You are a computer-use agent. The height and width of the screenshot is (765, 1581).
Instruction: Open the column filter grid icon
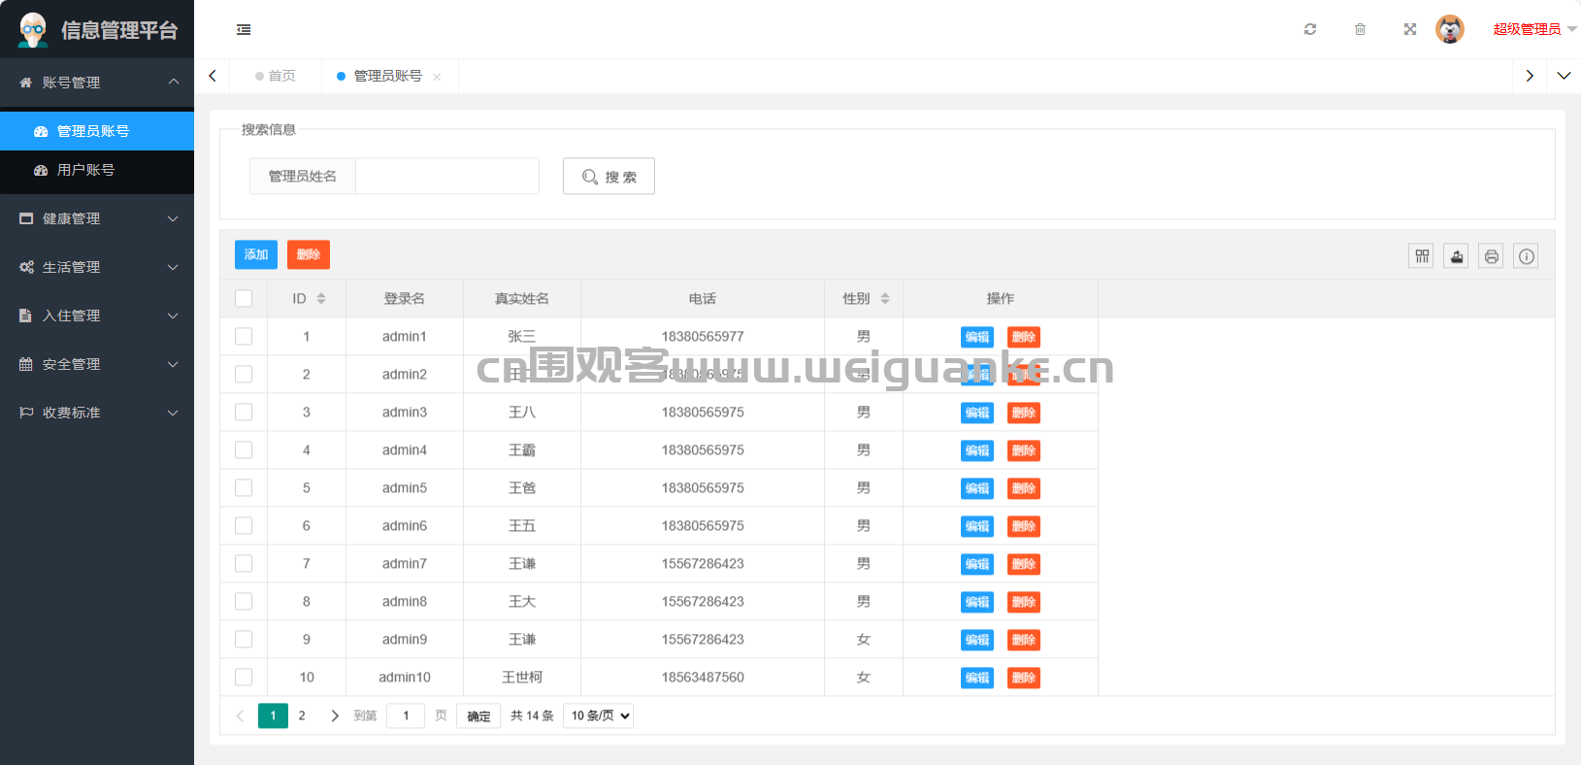[x=1422, y=256]
